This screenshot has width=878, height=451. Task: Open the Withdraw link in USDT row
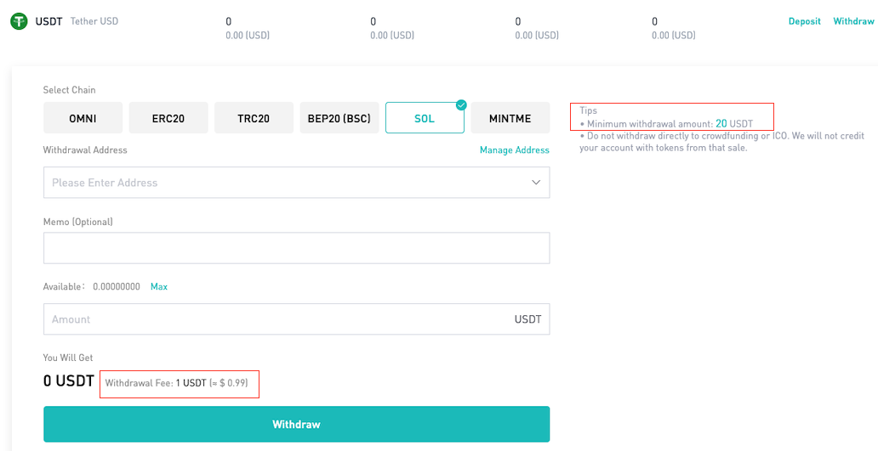pos(853,21)
